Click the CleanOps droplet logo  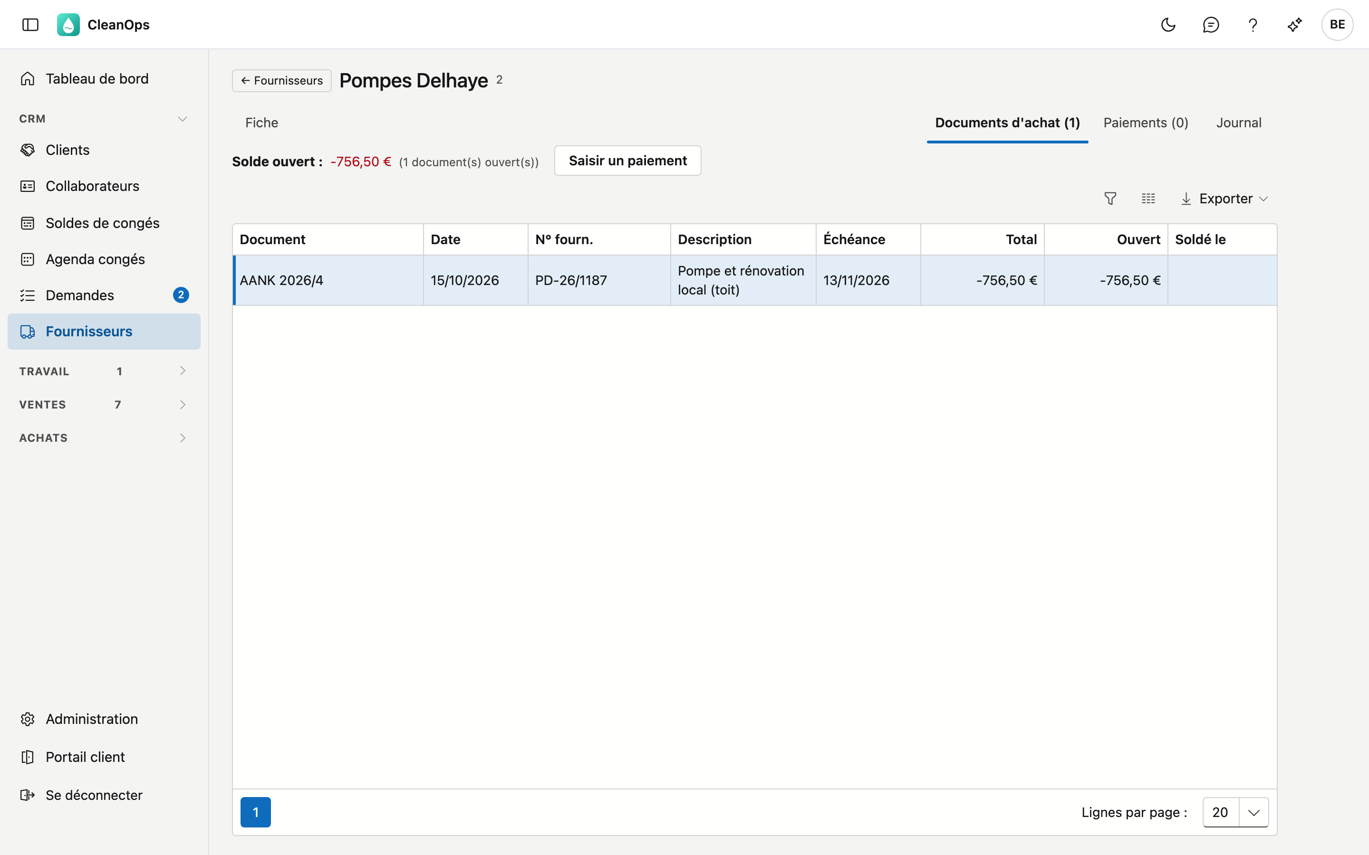tap(68, 24)
